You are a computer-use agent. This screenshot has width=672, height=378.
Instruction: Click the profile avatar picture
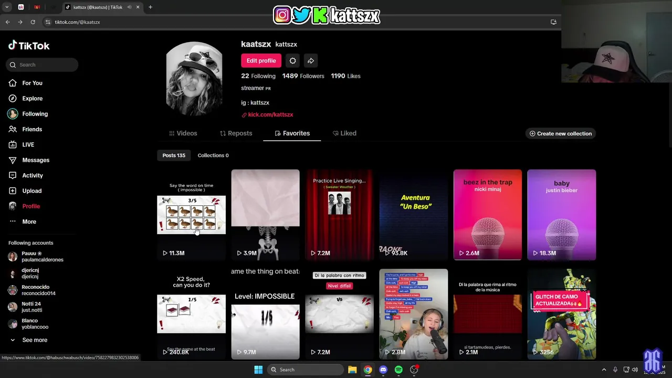click(194, 79)
